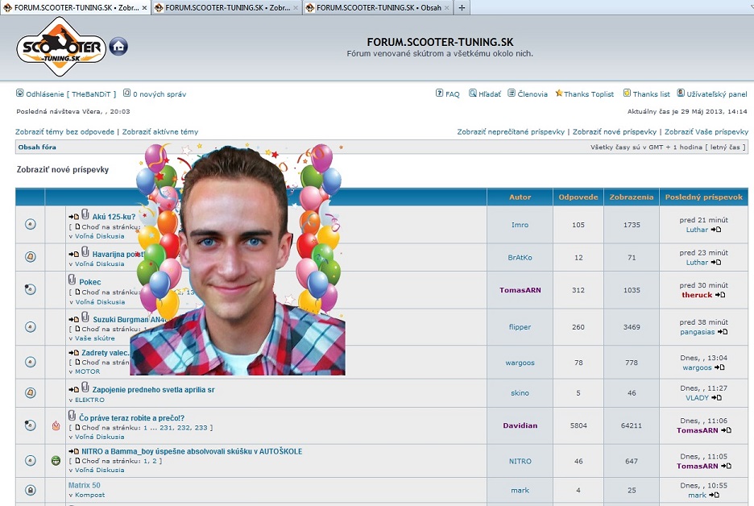
Task: Open Zobraziť aktívne témy link
Action: [160, 131]
